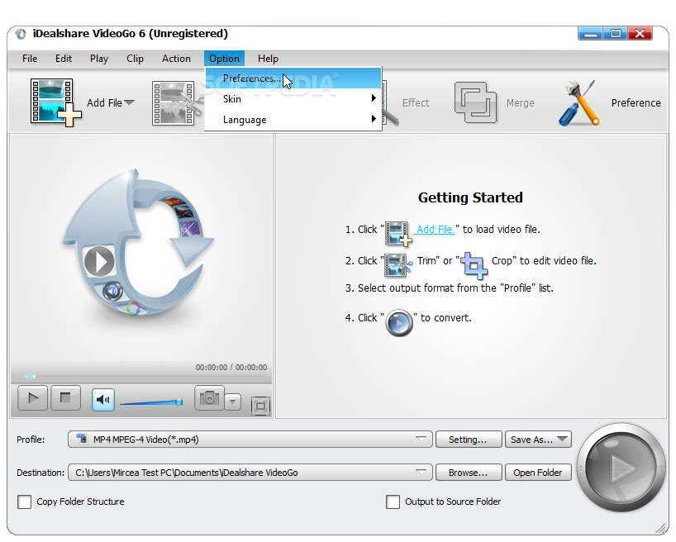The height and width of the screenshot is (542, 676).
Task: Close the VideoGo window
Action: [640, 34]
